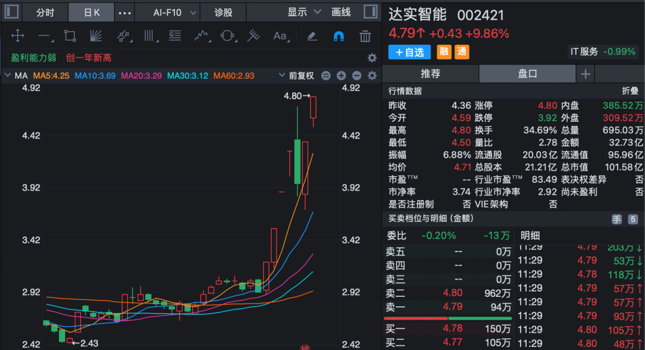Click the MA20:3.29 indicator label
Image resolution: width=645 pixels, height=350 pixels.
click(141, 76)
